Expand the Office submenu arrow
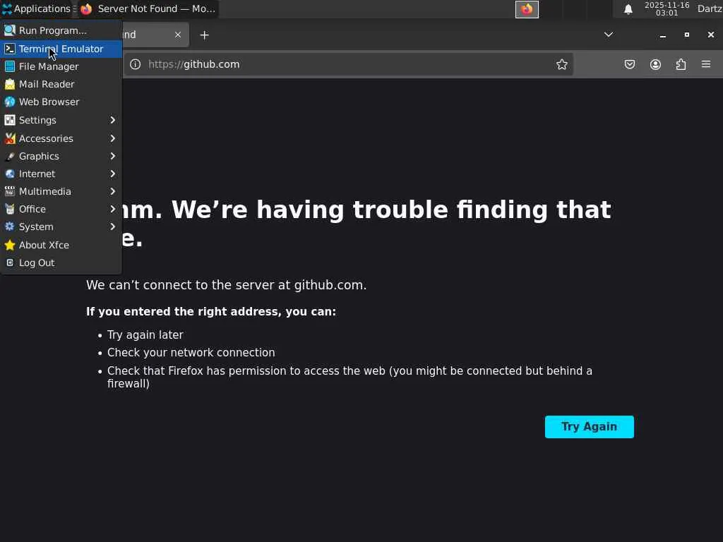 (x=112, y=209)
